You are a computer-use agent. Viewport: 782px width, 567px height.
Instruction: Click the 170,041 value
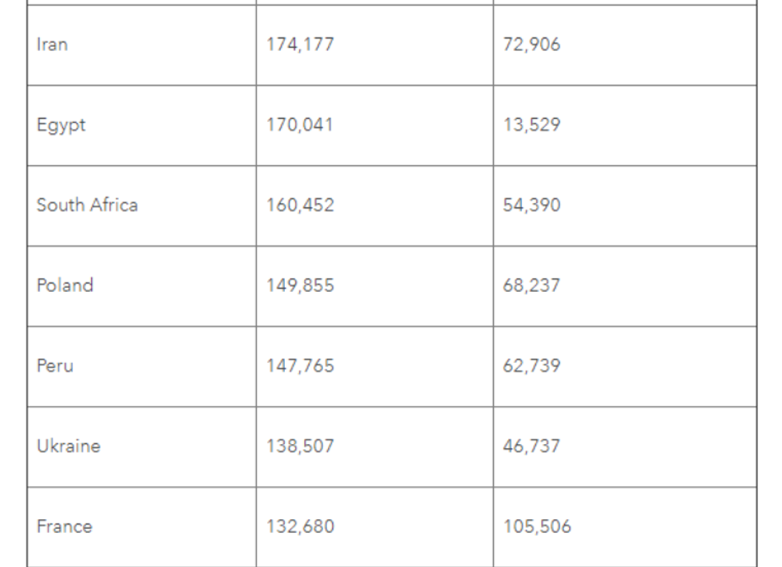pyautogui.click(x=300, y=125)
